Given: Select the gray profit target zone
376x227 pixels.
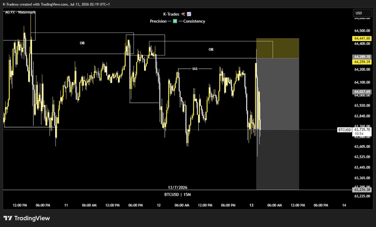Looking at the screenshot, I should point(278,124).
